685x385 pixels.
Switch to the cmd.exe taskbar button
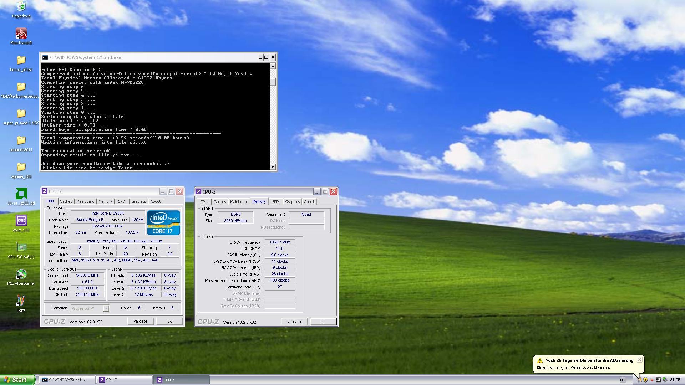coord(67,380)
